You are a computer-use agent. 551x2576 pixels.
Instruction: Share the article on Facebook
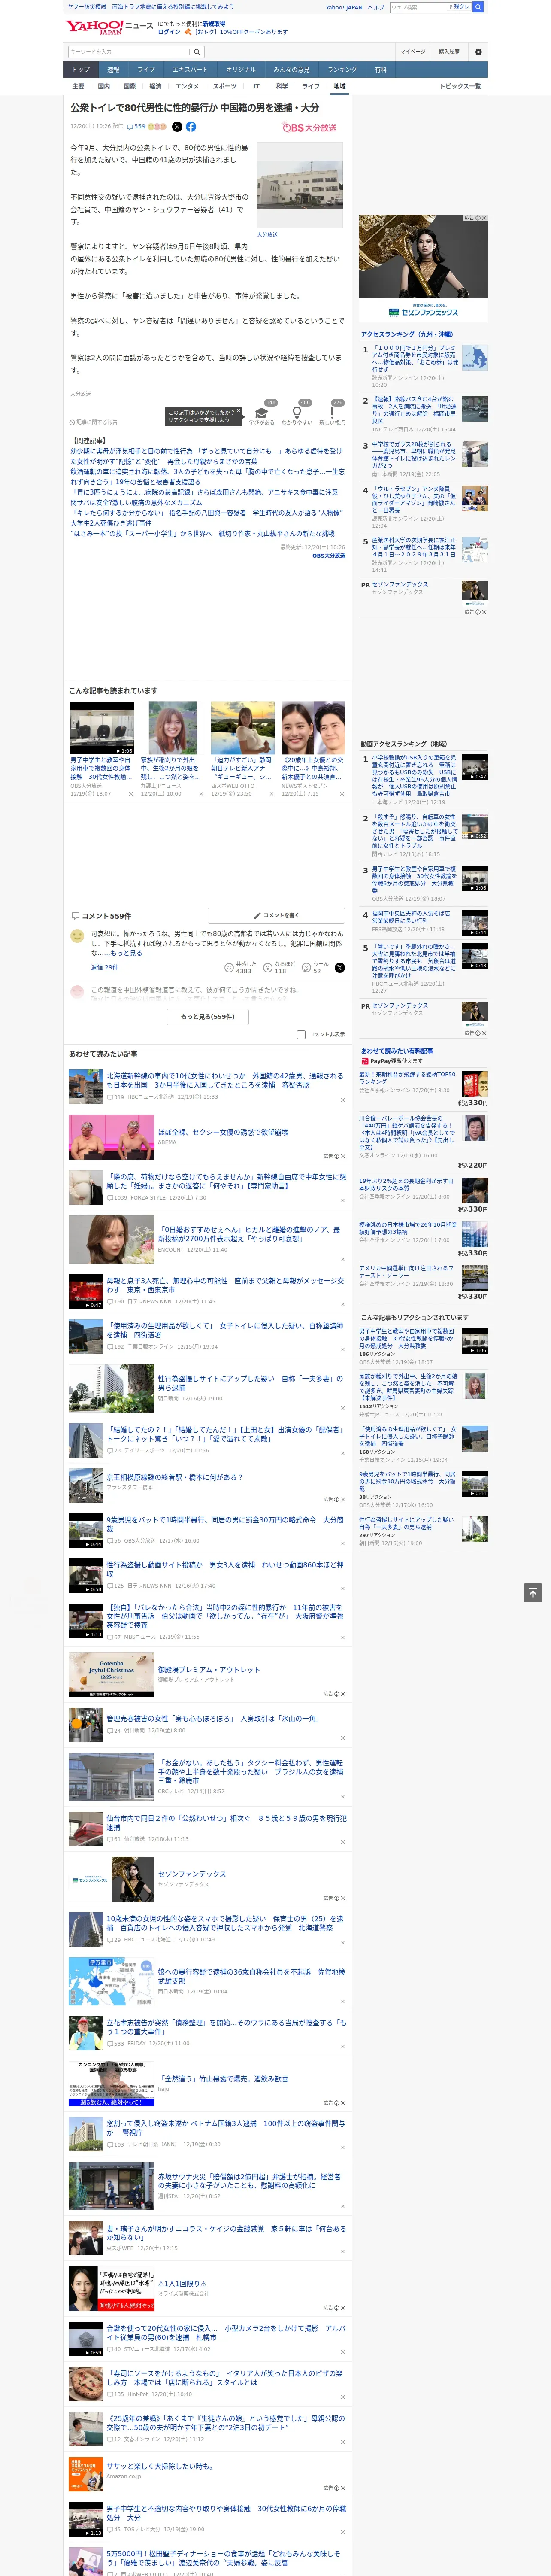coord(191,127)
